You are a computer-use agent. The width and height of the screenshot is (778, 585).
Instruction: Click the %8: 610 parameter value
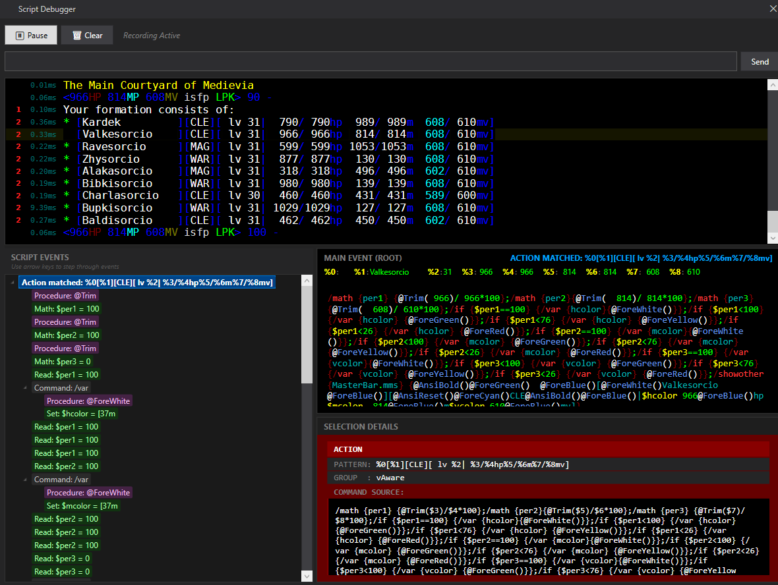point(694,271)
